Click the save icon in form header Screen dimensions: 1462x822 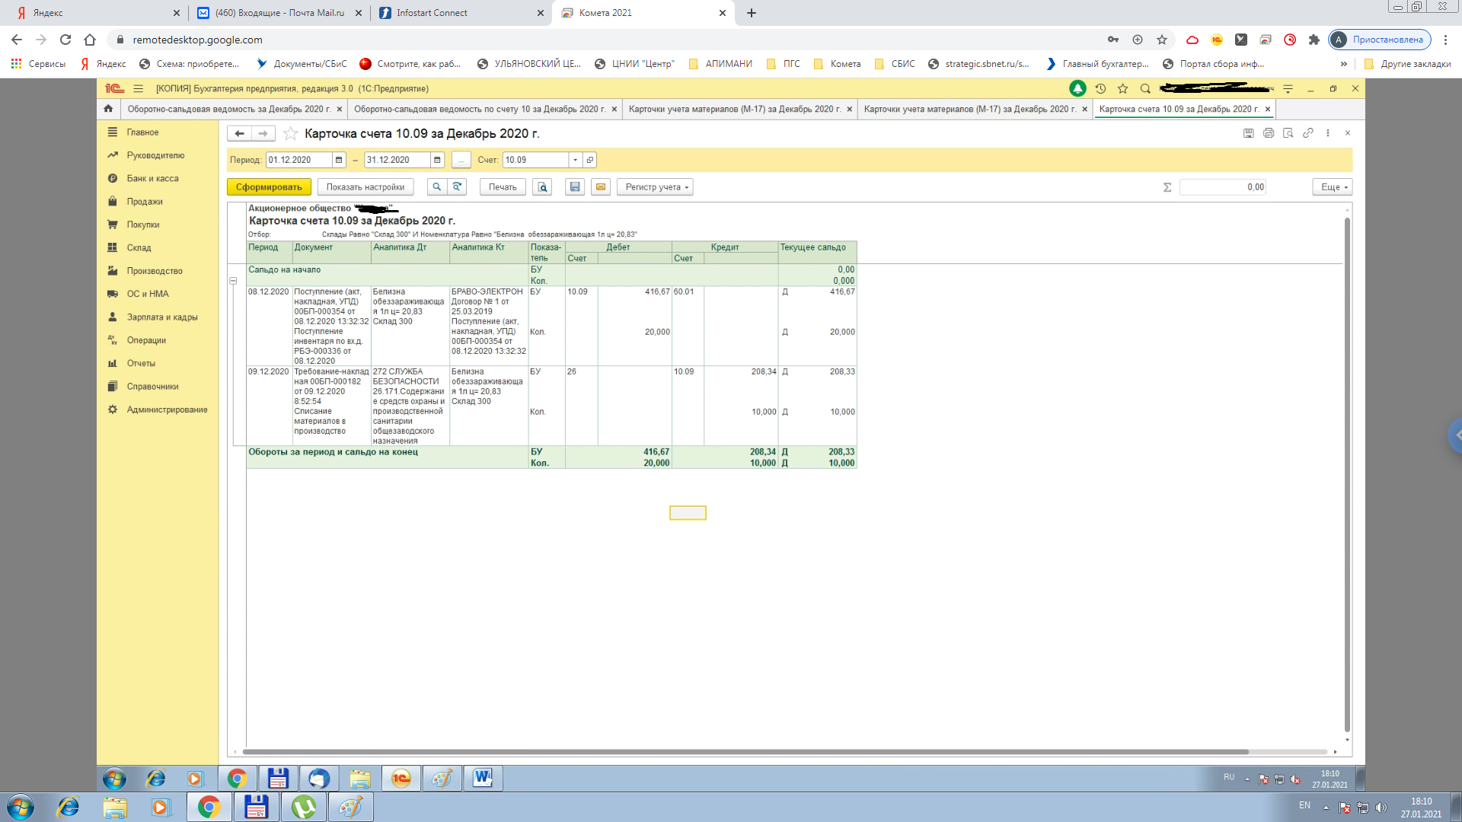point(1248,133)
